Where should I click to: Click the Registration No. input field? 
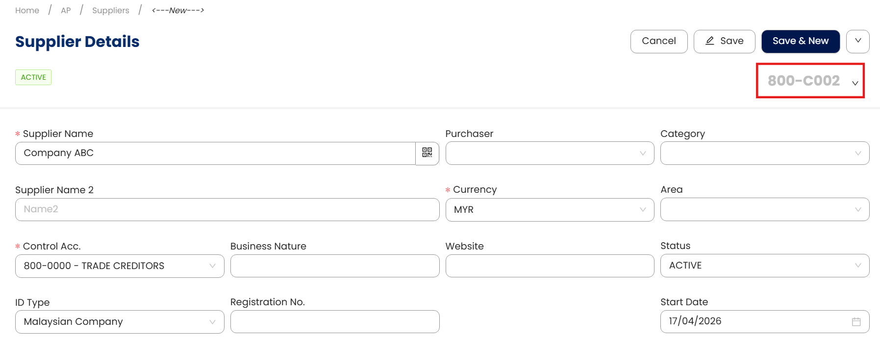click(334, 322)
